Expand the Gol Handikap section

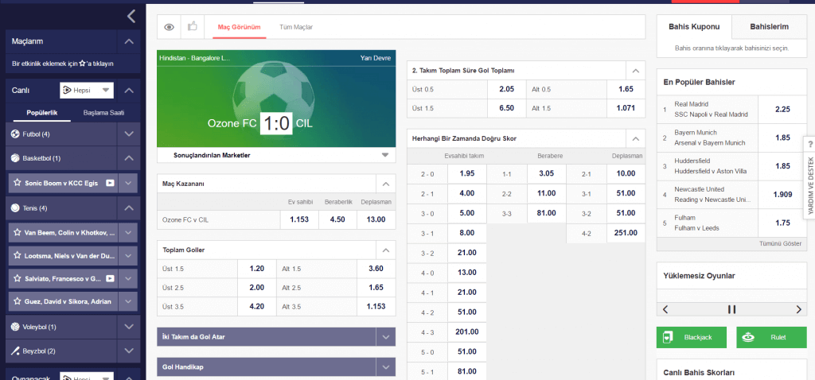[x=386, y=366]
